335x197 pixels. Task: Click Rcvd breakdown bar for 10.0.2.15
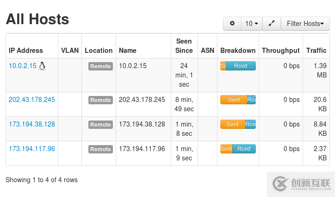[241, 66]
